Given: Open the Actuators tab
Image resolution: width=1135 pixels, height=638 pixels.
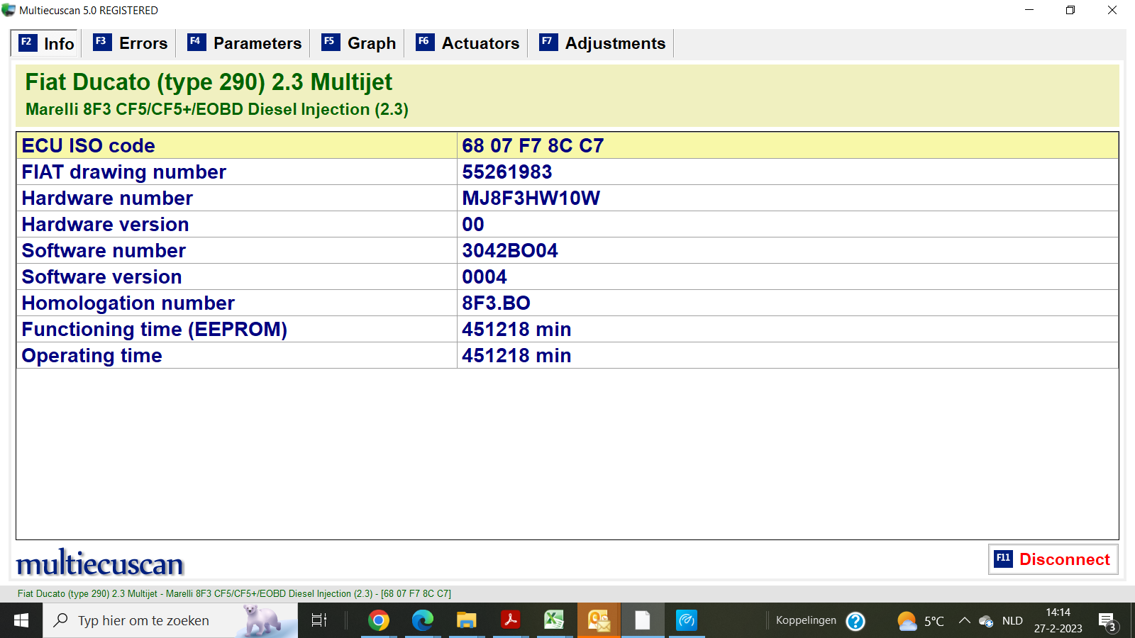Looking at the screenshot, I should (x=468, y=43).
